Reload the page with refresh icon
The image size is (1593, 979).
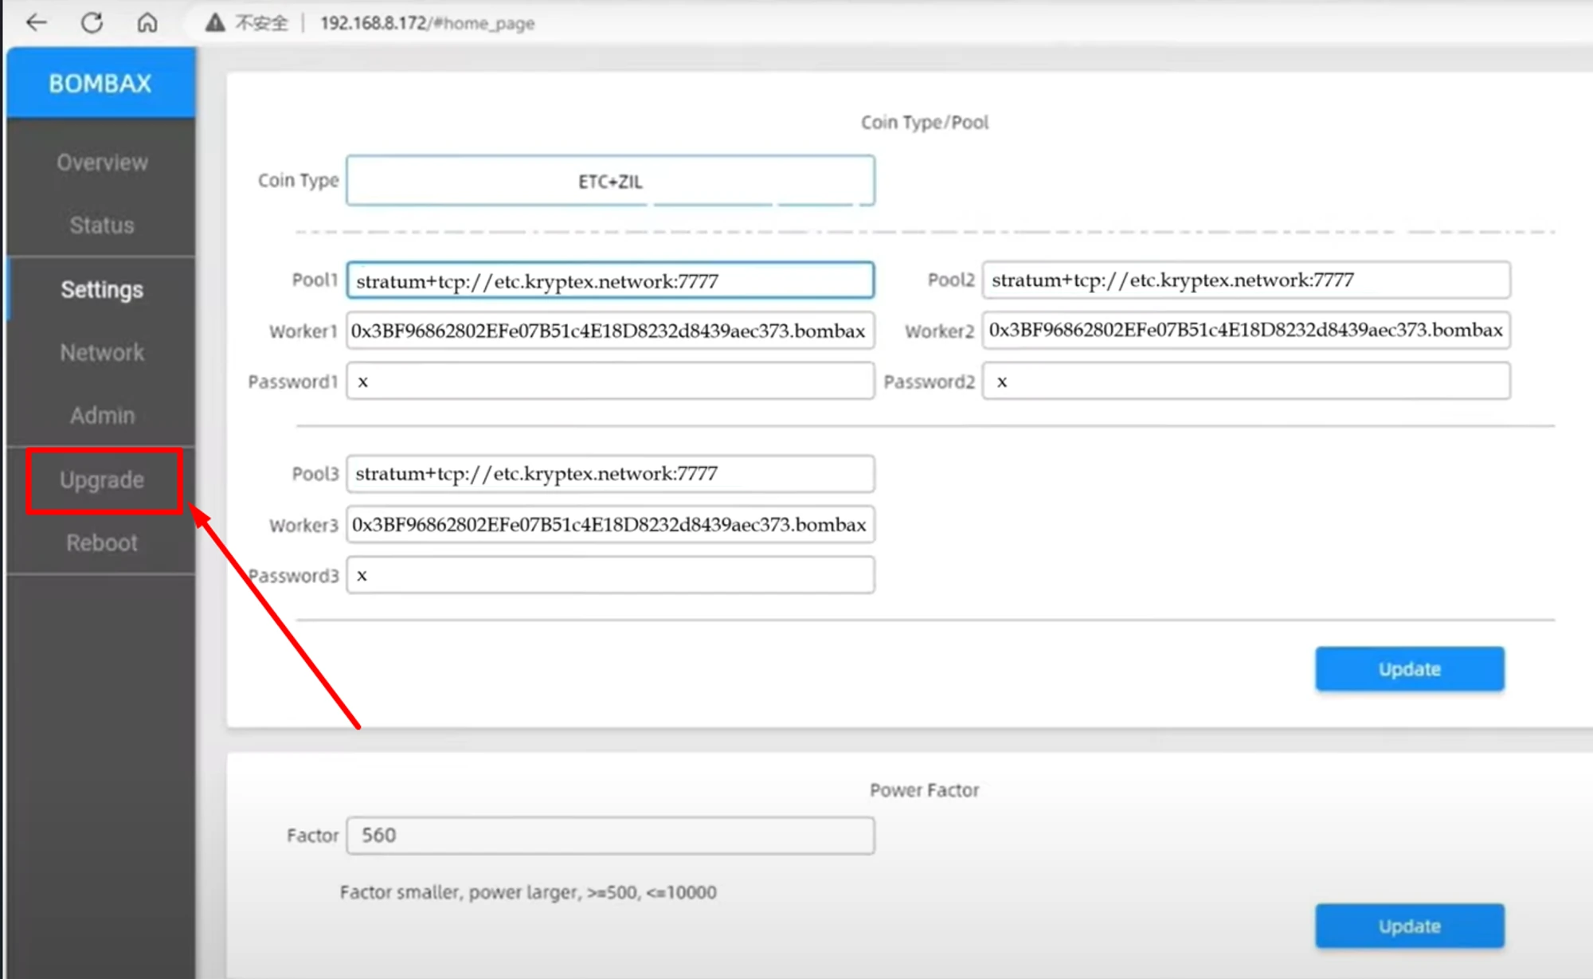pyautogui.click(x=92, y=22)
